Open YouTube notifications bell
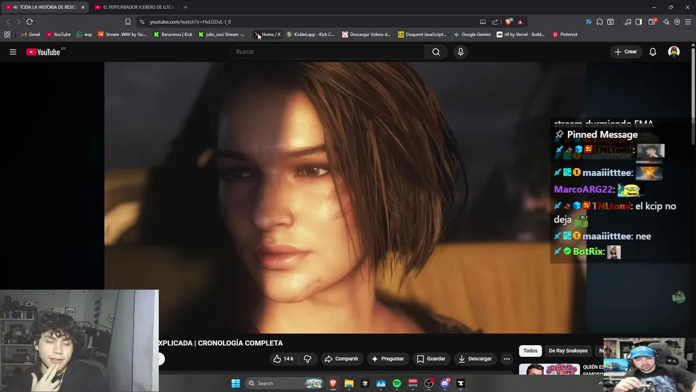696x392 pixels. (652, 52)
